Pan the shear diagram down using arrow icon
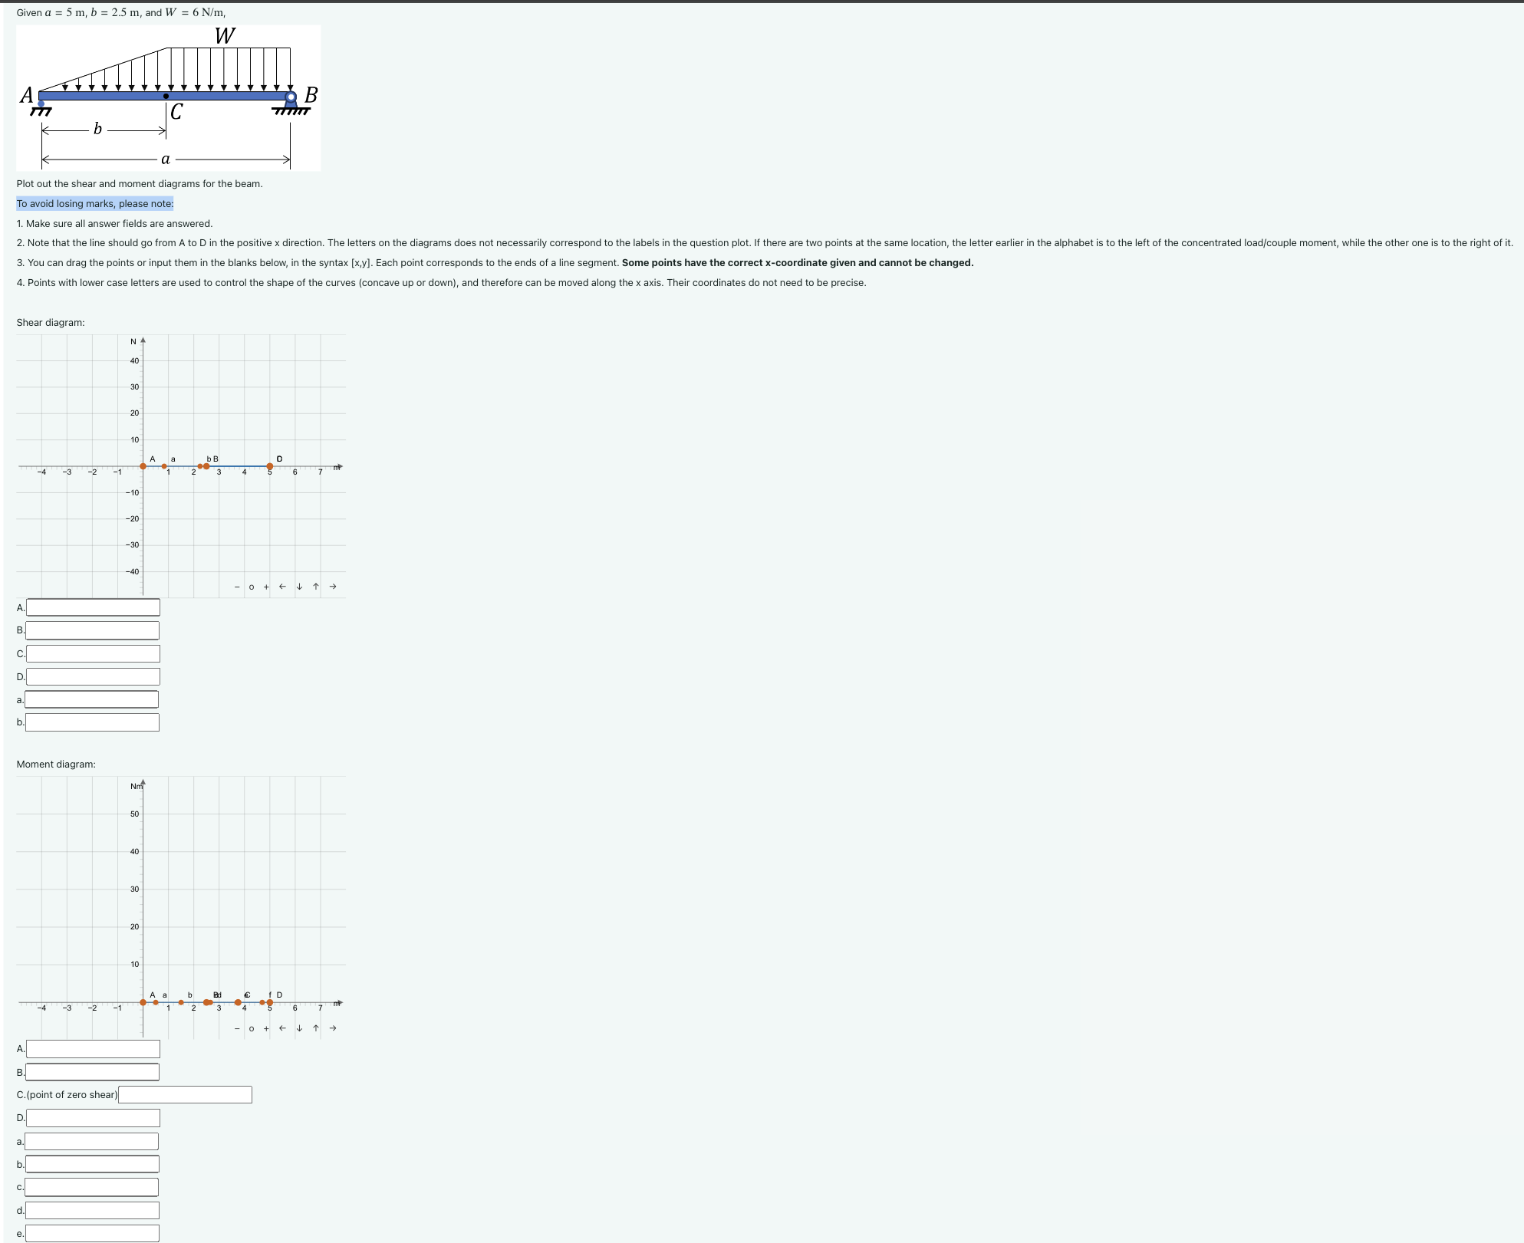Screen dimensions: 1524x1243 299,586
